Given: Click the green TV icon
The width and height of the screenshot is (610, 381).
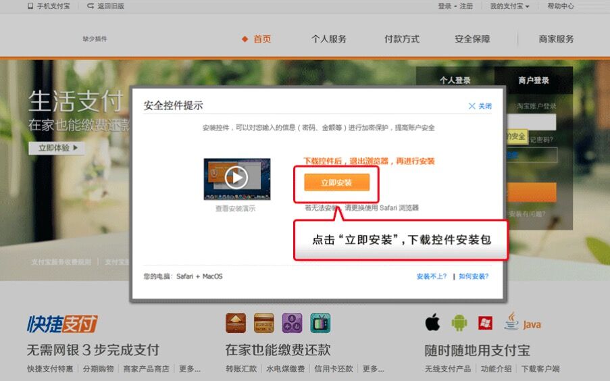Looking at the screenshot, I should pos(320,323).
